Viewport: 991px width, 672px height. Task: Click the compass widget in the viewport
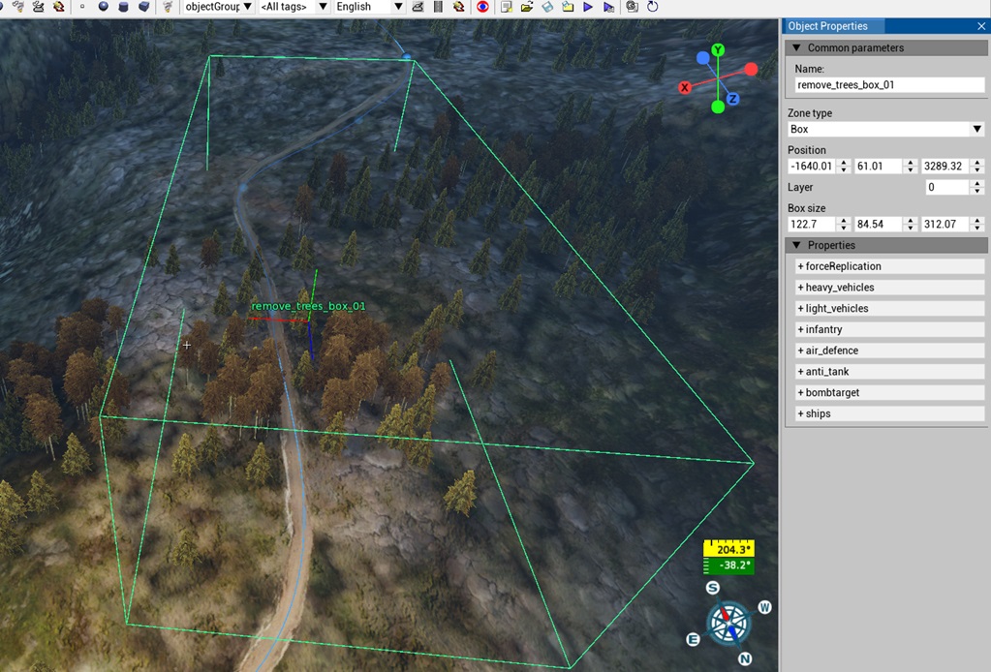click(729, 623)
